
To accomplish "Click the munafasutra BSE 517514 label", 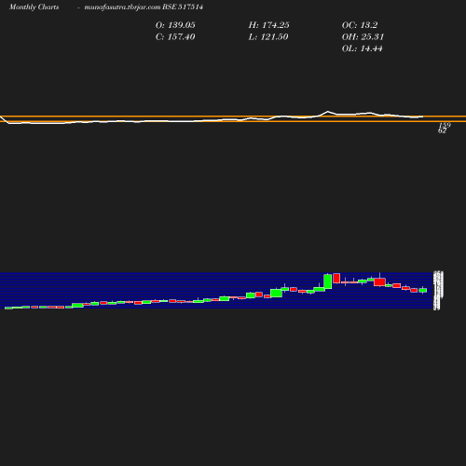I will [x=144, y=7].
